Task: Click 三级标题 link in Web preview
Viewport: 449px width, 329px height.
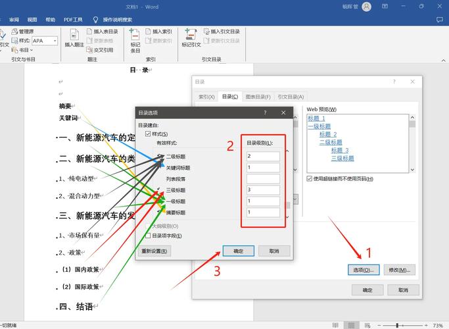Action: tap(343, 159)
